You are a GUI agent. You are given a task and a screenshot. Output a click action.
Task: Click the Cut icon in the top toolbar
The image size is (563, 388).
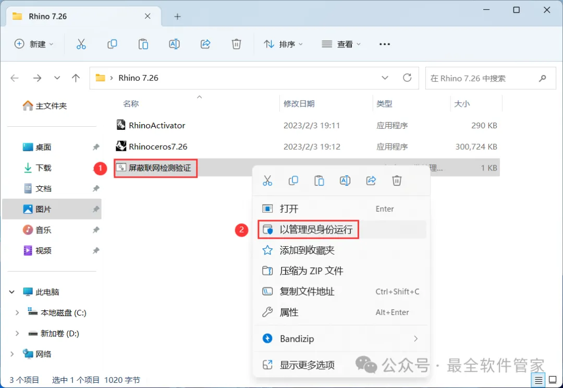click(x=81, y=44)
